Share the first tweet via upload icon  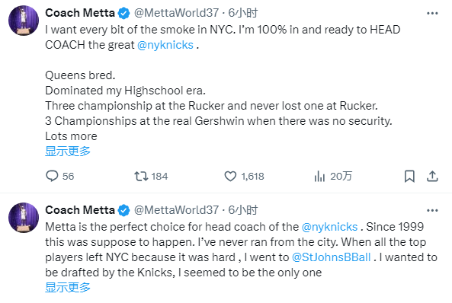point(432,176)
